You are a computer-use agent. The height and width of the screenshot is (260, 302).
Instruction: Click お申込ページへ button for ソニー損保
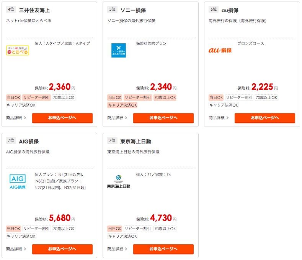point(163,118)
